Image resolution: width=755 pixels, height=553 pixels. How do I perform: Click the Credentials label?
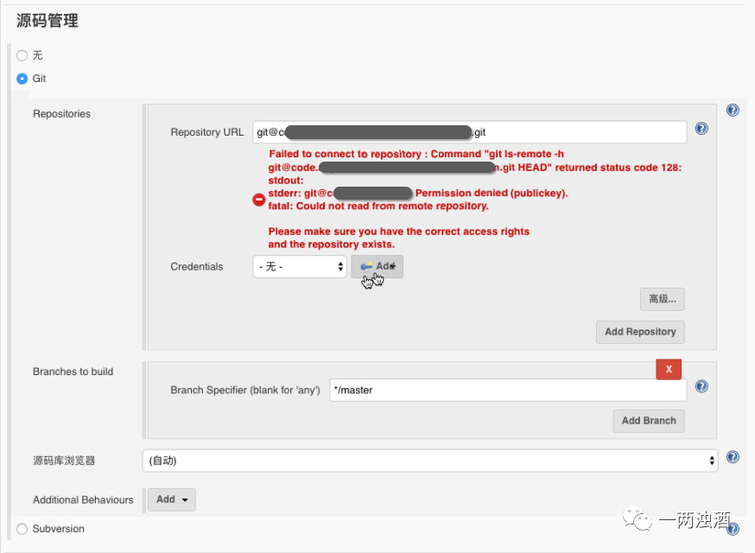[x=196, y=267]
